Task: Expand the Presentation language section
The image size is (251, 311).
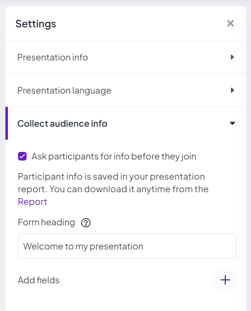Action: 126,90
